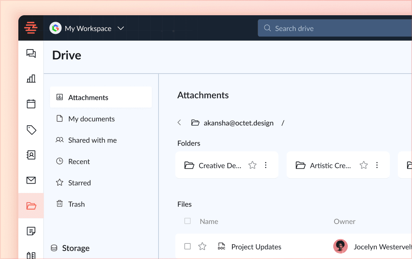Screen dimensions: 412x259
Task: Open the notes sidebar icon
Action: [x=31, y=231]
